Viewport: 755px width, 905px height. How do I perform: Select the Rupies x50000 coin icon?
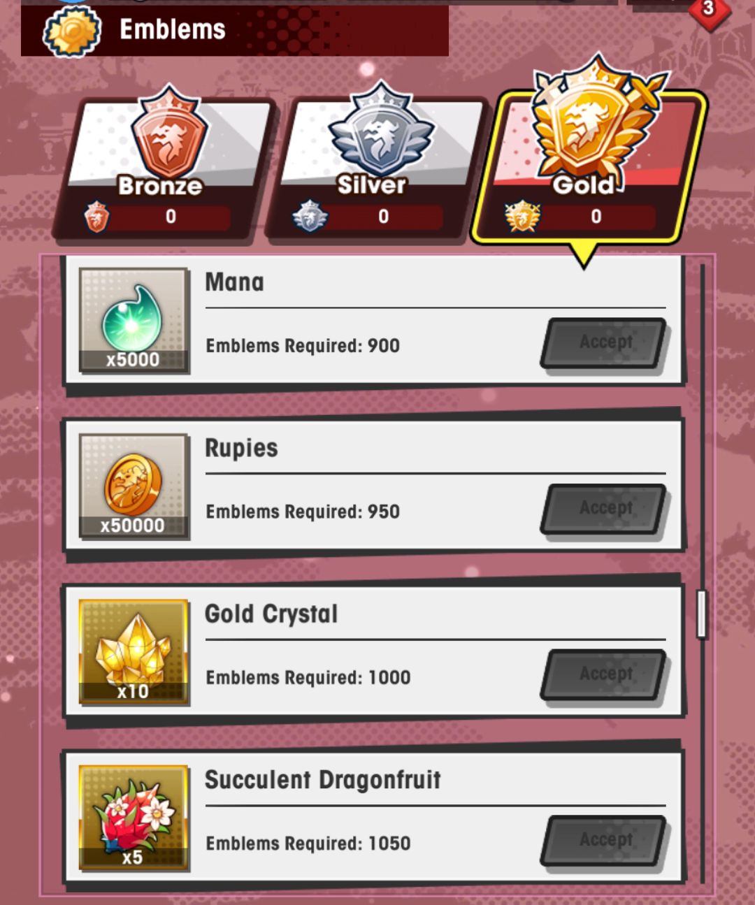pyautogui.click(x=134, y=486)
